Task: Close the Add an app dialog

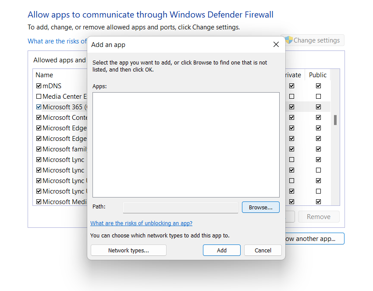Action: (276, 44)
